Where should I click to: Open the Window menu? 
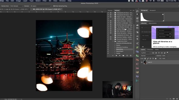(62, 1)
